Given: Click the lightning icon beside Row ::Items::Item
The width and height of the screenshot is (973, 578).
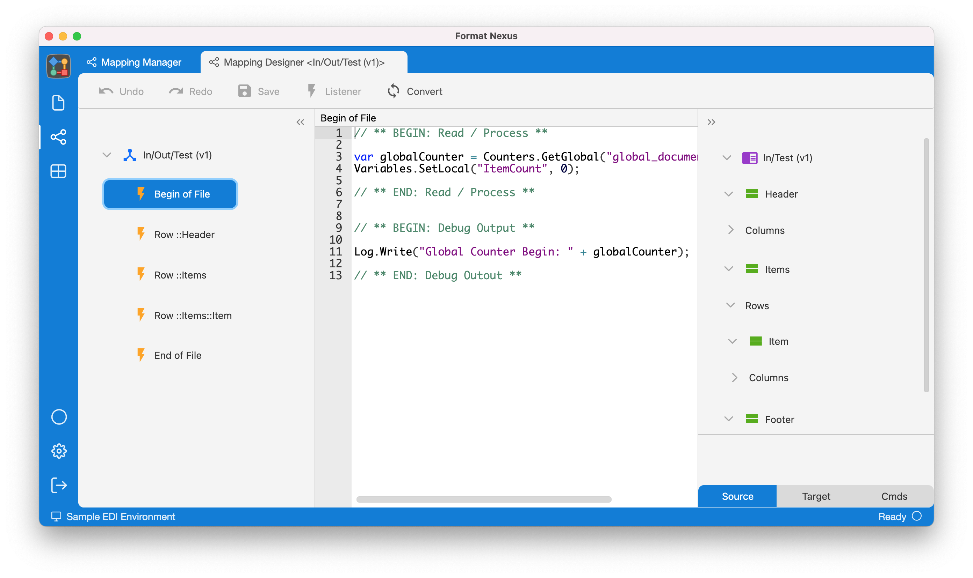Looking at the screenshot, I should [x=141, y=315].
